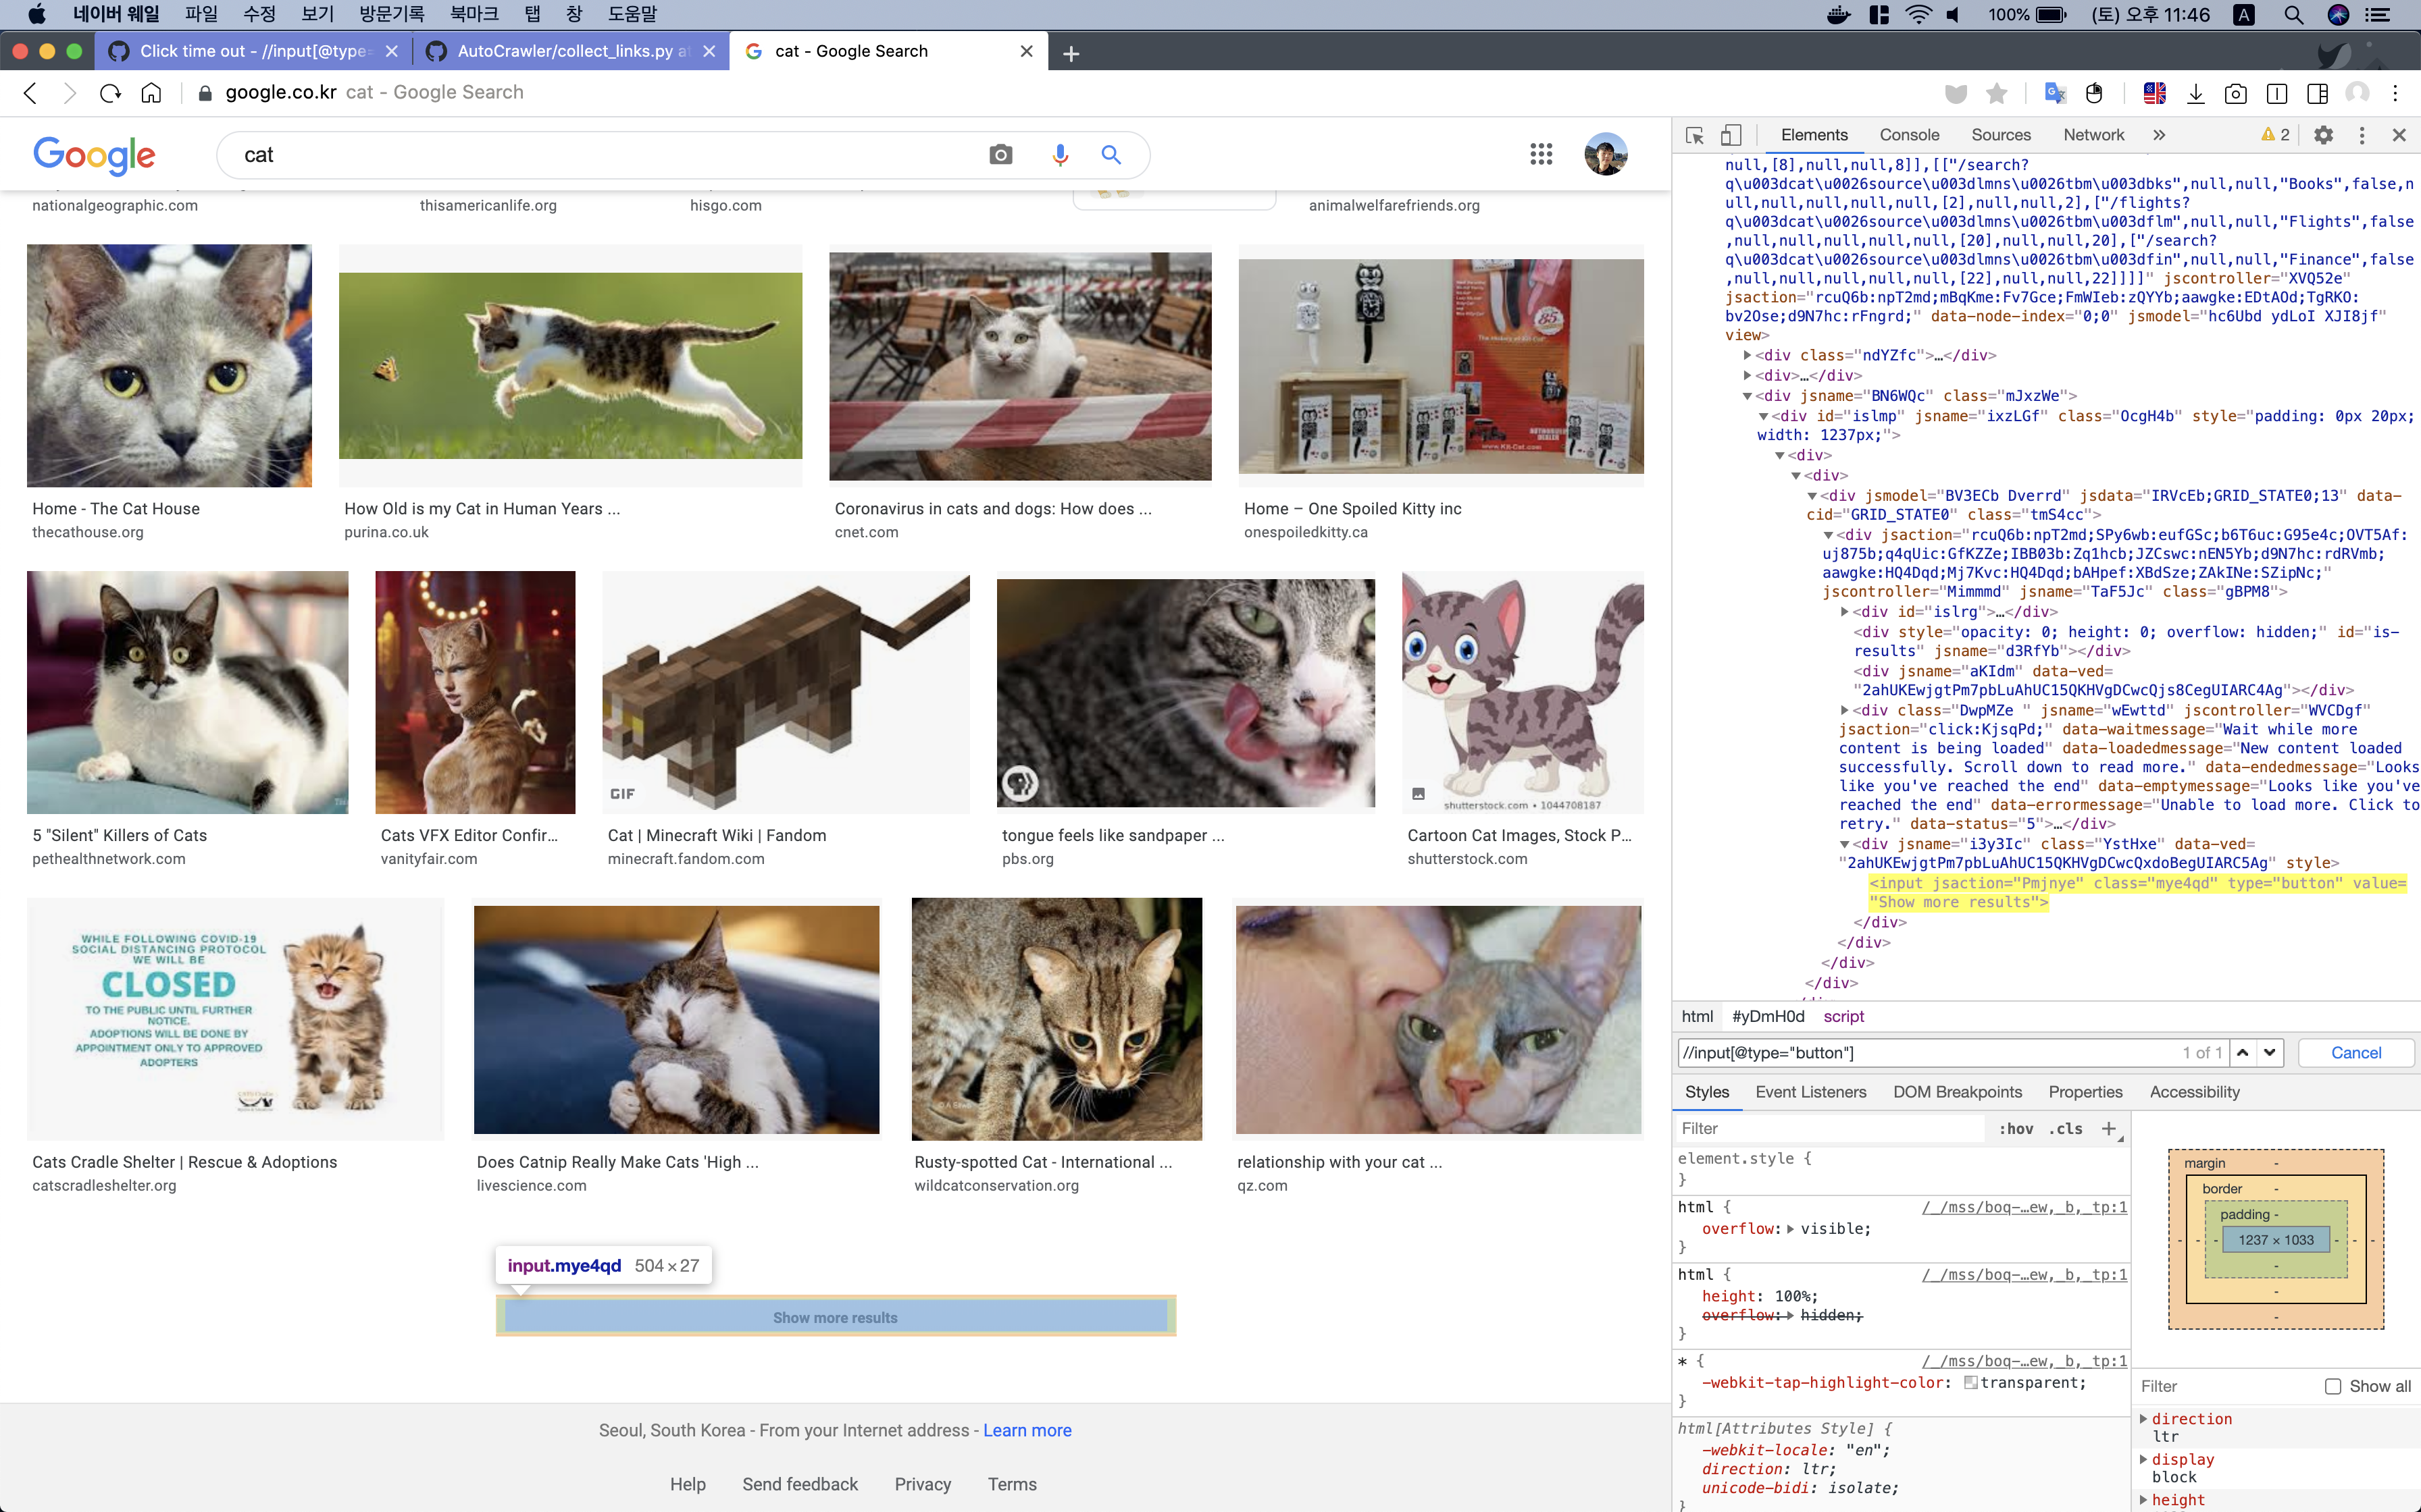The image size is (2421, 1512).
Task: Toggle the DevTools device toolbar icon
Action: click(x=1731, y=135)
